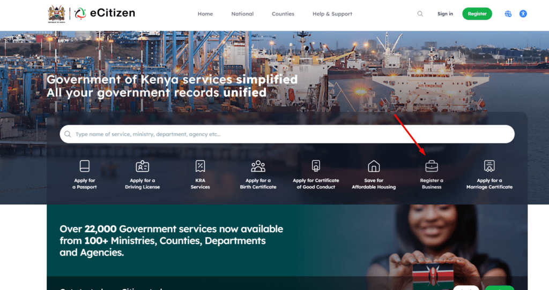Click 'Apply for a Marriage Certificate' label
The width and height of the screenshot is (549, 290).
coord(489,184)
